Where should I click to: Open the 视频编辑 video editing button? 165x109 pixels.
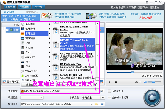(x=24, y=7)
